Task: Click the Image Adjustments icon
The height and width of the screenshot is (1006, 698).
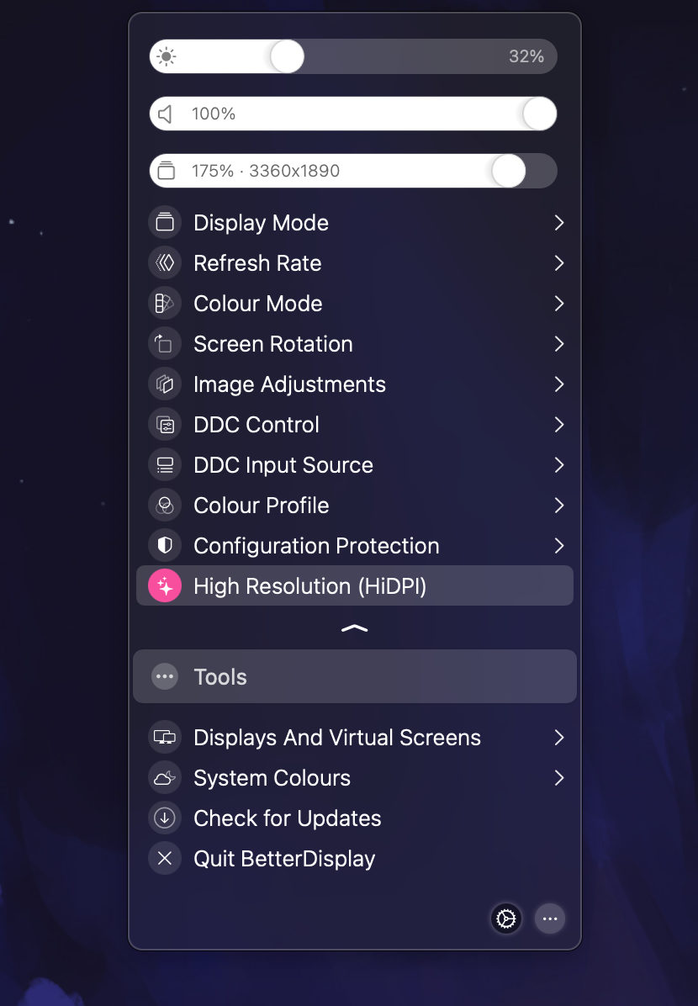Action: click(x=165, y=384)
